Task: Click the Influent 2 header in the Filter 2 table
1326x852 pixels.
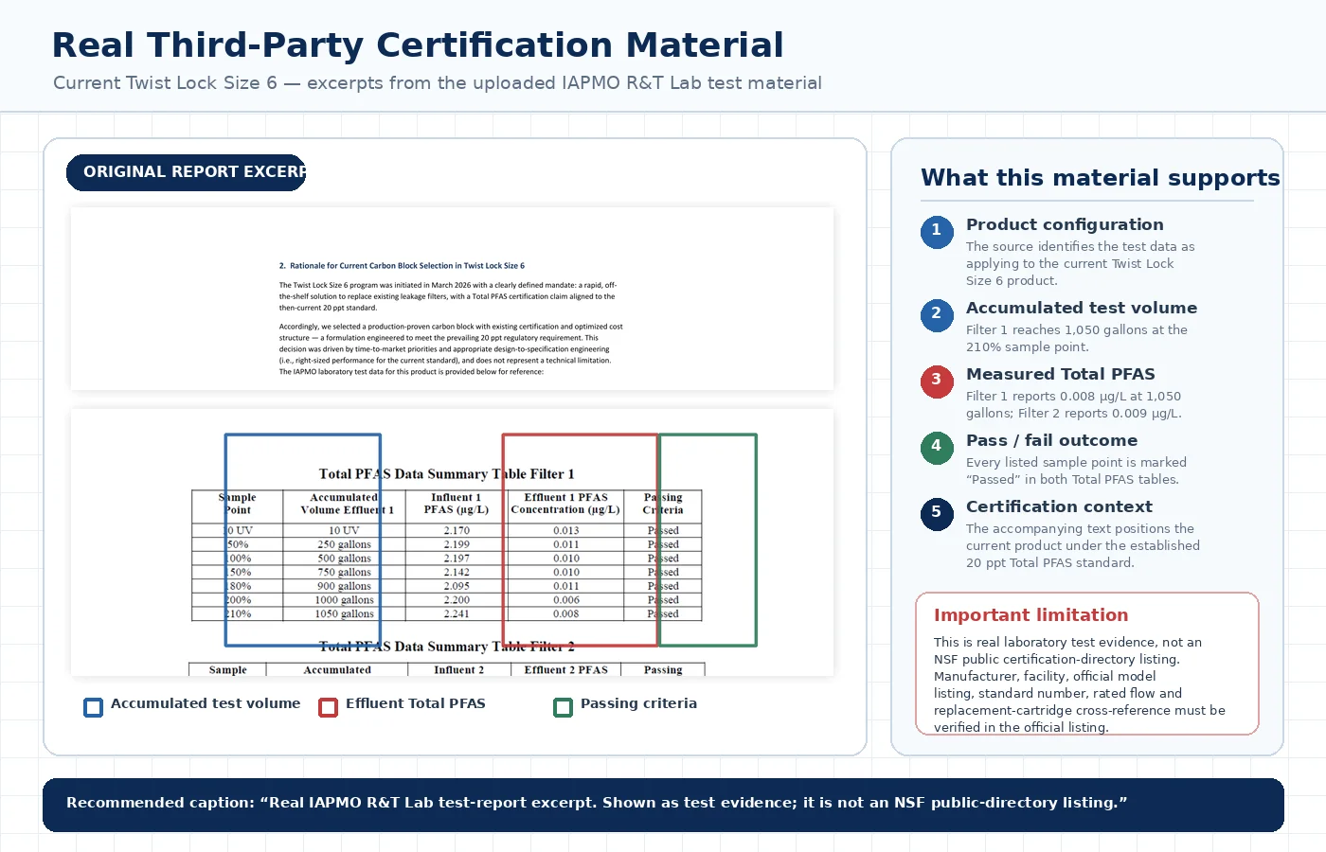Action: click(x=458, y=669)
